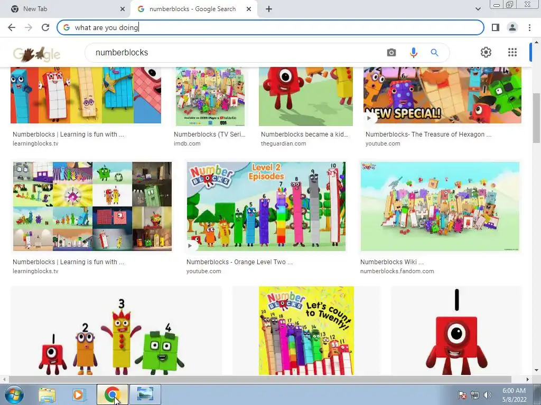Screen dimensions: 541x405
Task: Open the 'Let's count to Twenty!' image
Action: point(306,331)
